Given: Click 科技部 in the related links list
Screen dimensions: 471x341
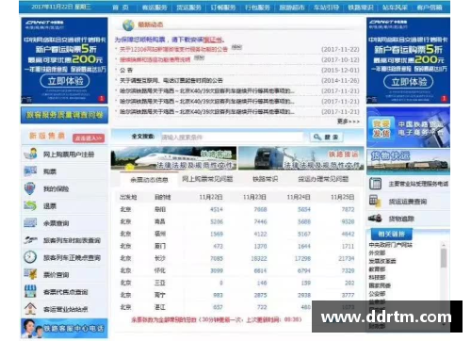Looking at the screenshot, I should coord(377,277).
